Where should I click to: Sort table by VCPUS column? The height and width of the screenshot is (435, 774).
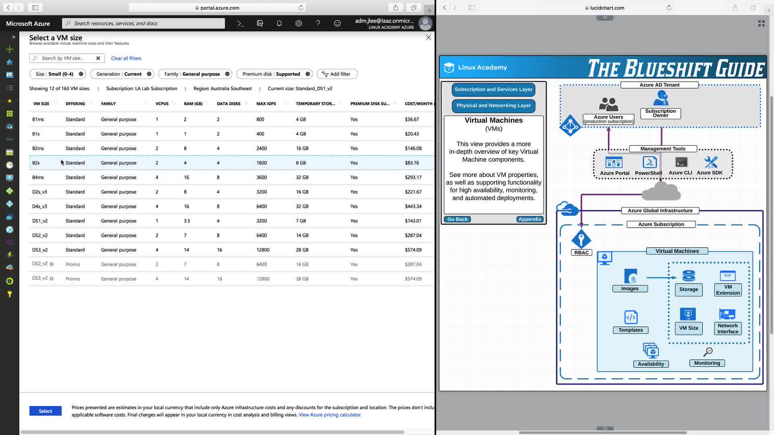coord(162,104)
